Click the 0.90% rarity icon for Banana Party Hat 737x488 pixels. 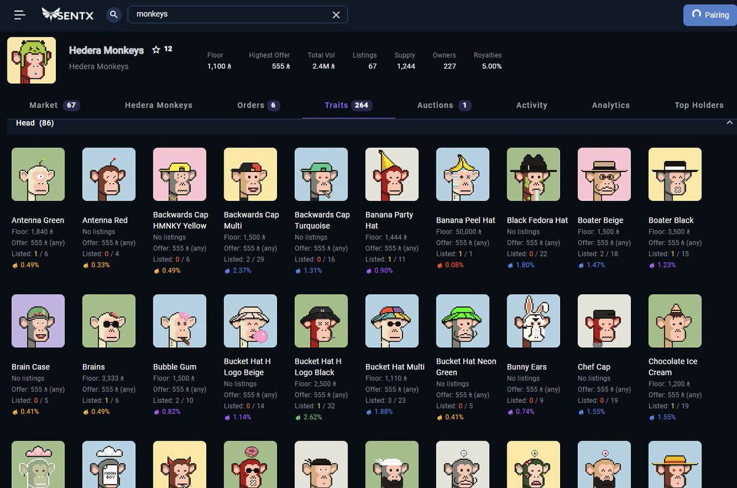tap(369, 270)
